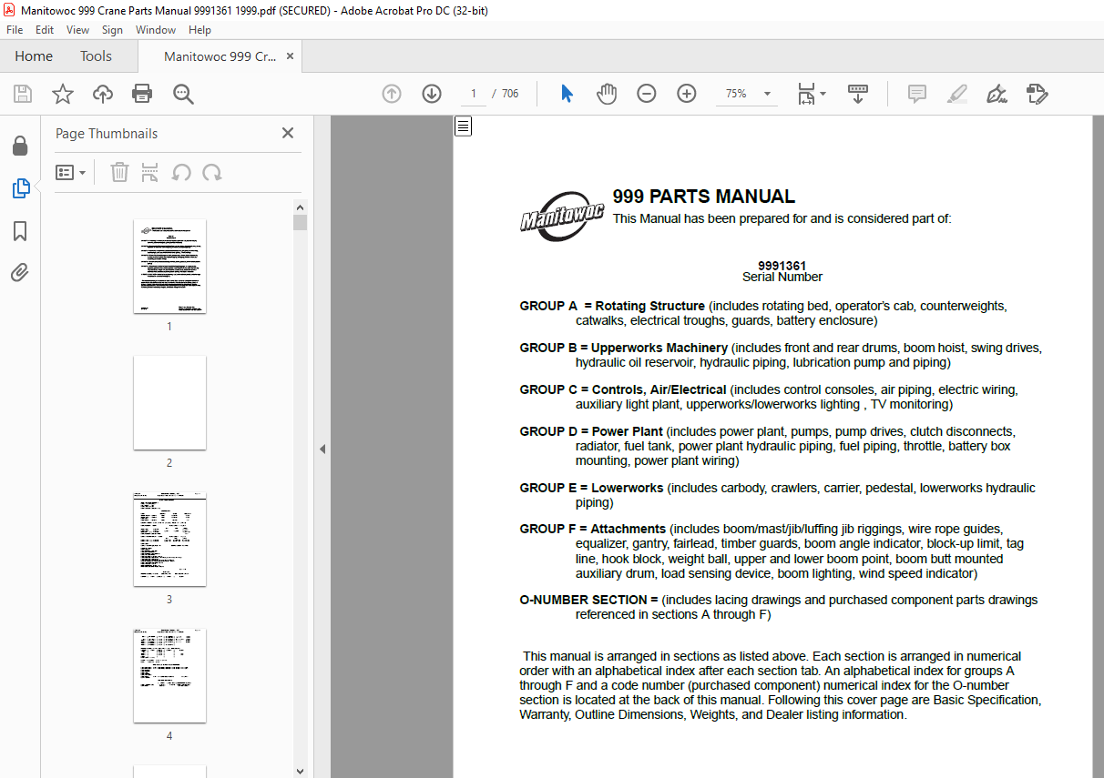This screenshot has width=1104, height=778.
Task: Click GROUP A = Rotating Structure text
Action: pos(612,306)
